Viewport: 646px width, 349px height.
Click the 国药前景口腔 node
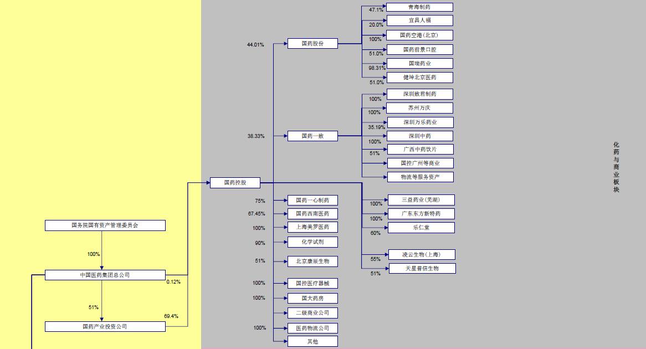click(x=419, y=49)
